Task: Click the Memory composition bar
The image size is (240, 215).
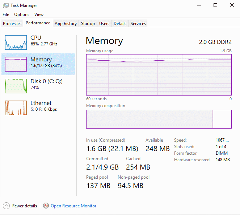Action: click(x=159, y=119)
